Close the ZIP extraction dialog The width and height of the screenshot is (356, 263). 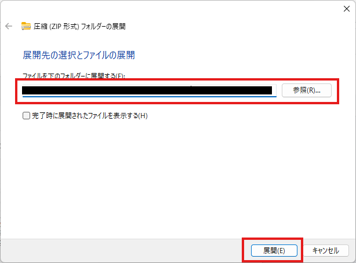pos(347,9)
